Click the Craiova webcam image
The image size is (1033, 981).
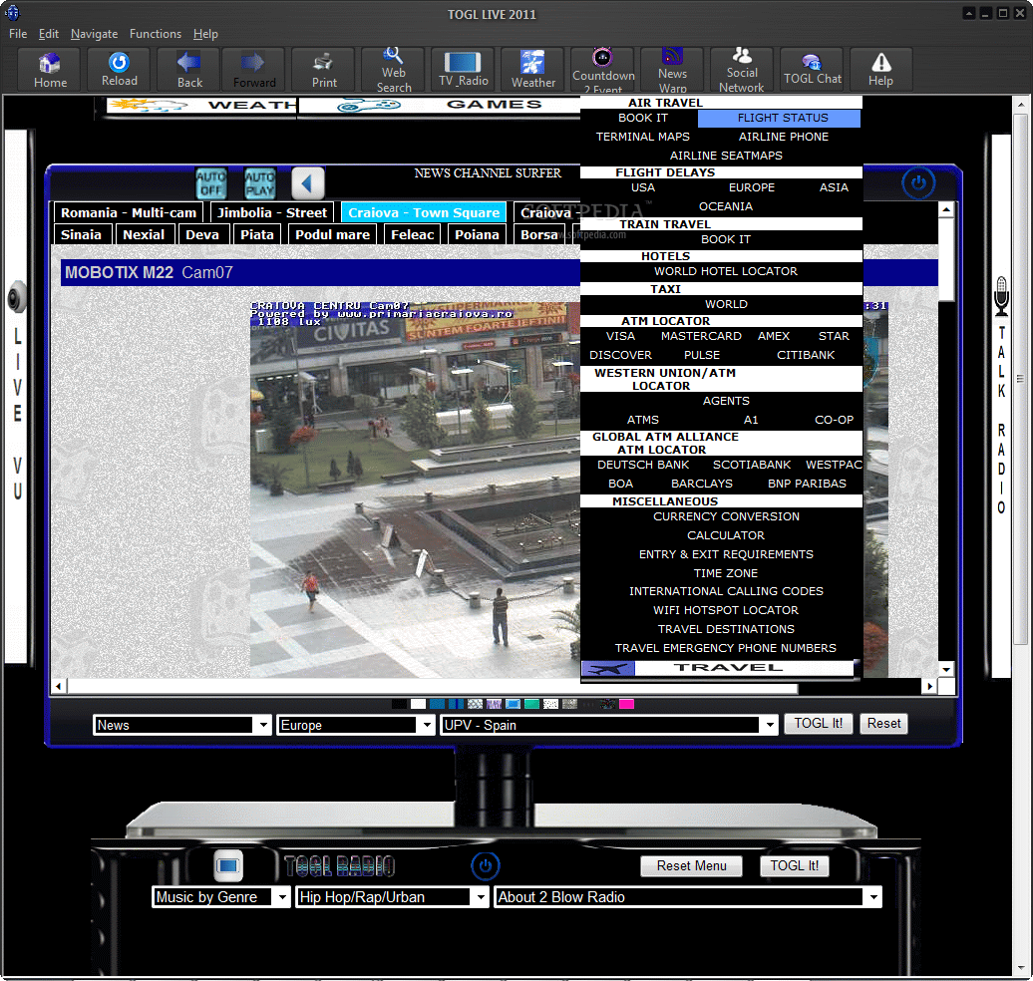tap(415, 489)
